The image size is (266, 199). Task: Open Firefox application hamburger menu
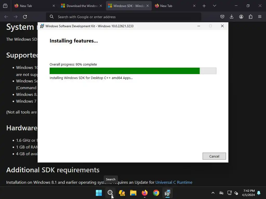(x=260, y=17)
